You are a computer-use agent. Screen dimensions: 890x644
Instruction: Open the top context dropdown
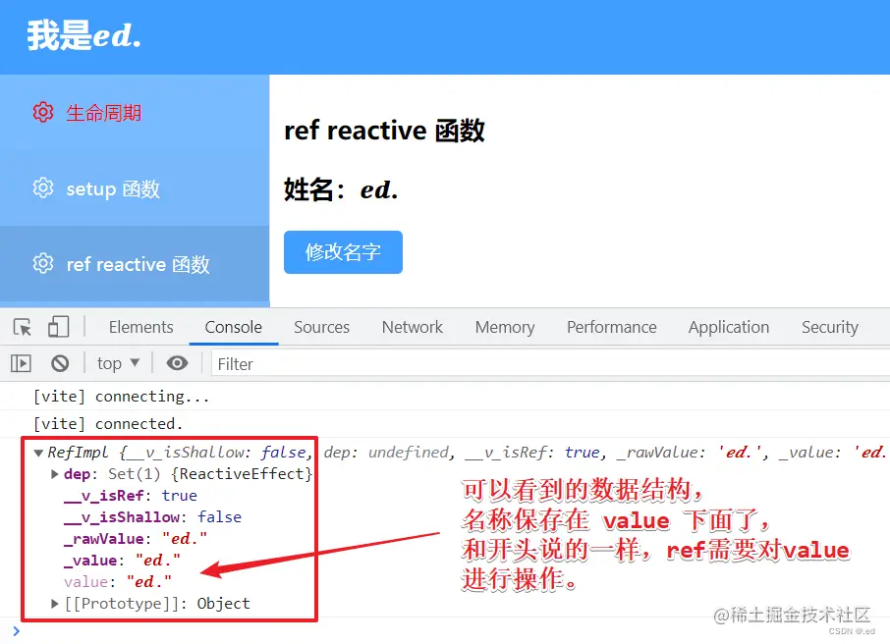[118, 363]
